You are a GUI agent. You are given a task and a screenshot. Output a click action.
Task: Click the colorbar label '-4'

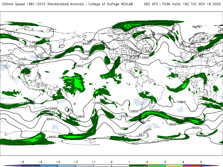[40, 162]
